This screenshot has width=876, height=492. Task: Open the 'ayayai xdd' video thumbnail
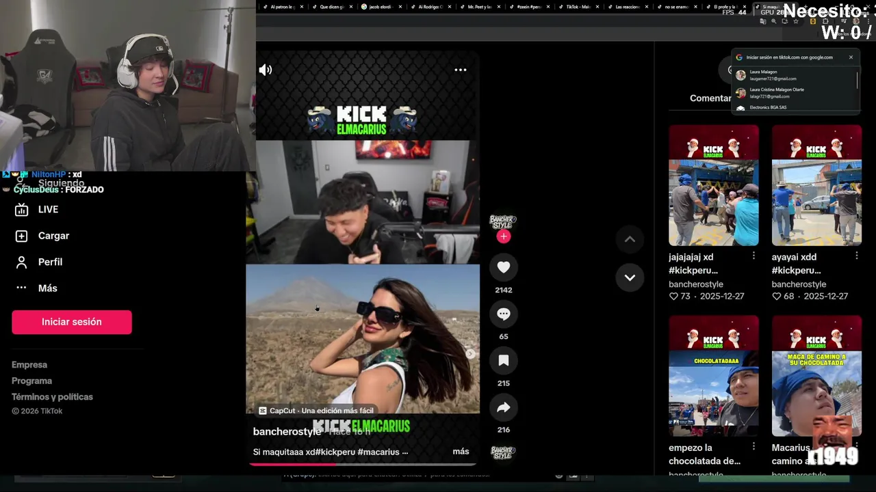[x=816, y=185]
